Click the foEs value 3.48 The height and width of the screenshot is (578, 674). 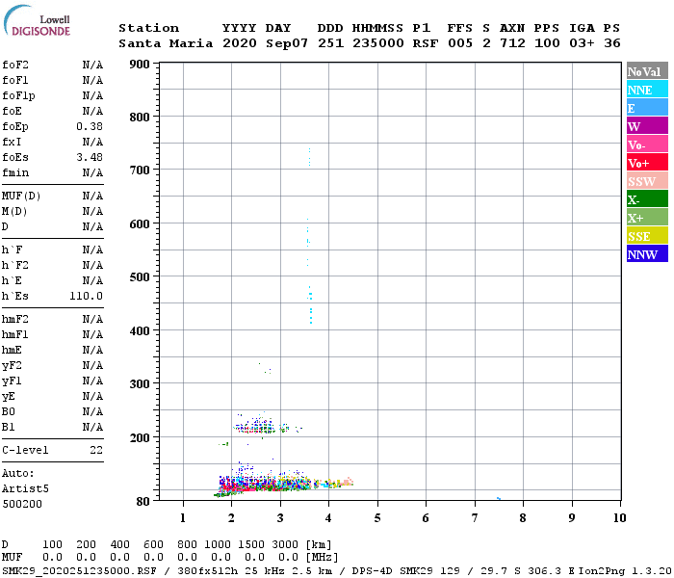pyautogui.click(x=90, y=157)
